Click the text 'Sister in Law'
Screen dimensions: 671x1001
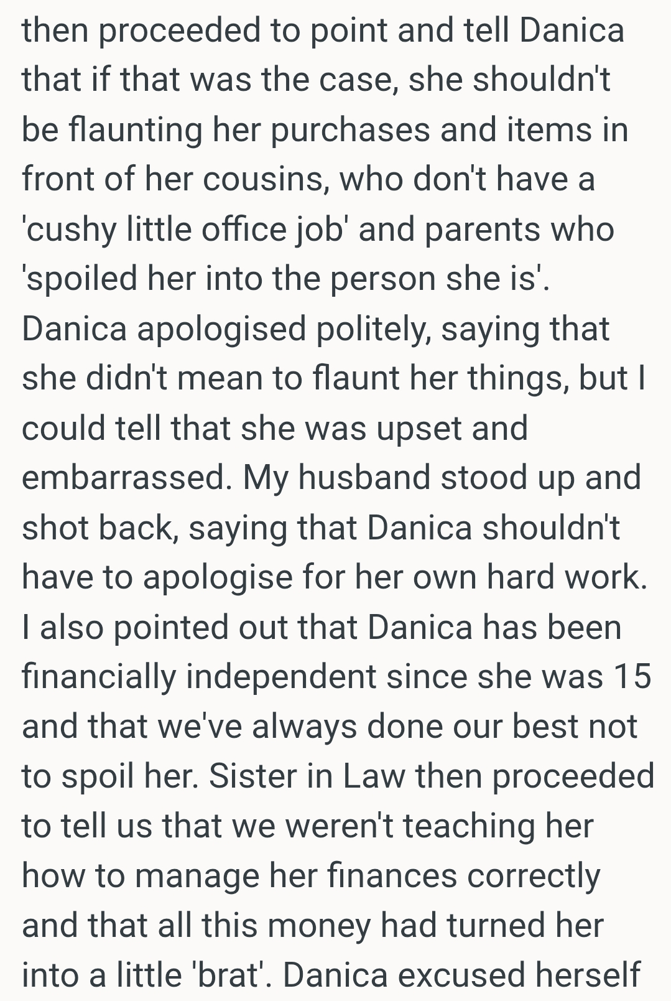pyautogui.click(x=307, y=776)
